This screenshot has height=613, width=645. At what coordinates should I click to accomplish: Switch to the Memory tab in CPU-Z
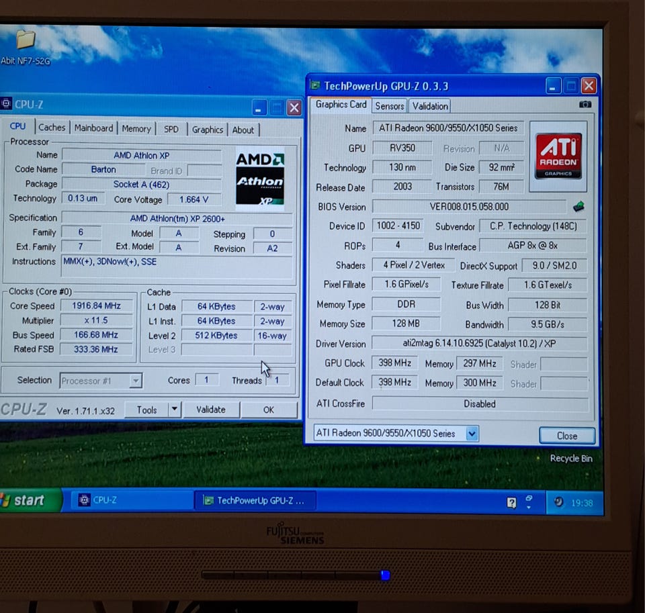136,129
